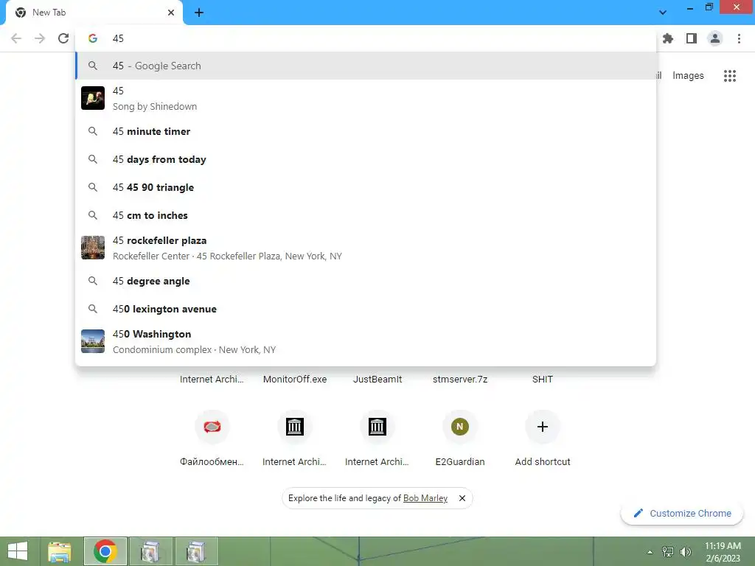Open the Extensions puzzle icon
755x566 pixels.
tap(668, 38)
